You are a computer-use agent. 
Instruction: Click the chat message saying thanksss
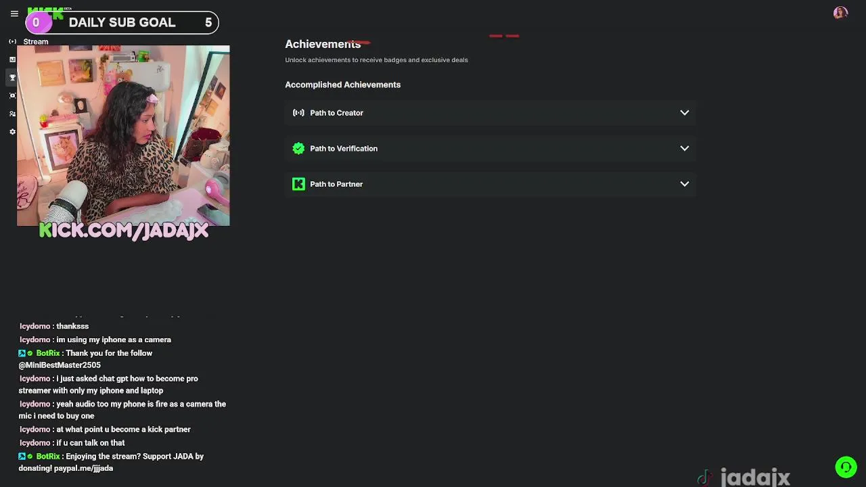point(54,326)
